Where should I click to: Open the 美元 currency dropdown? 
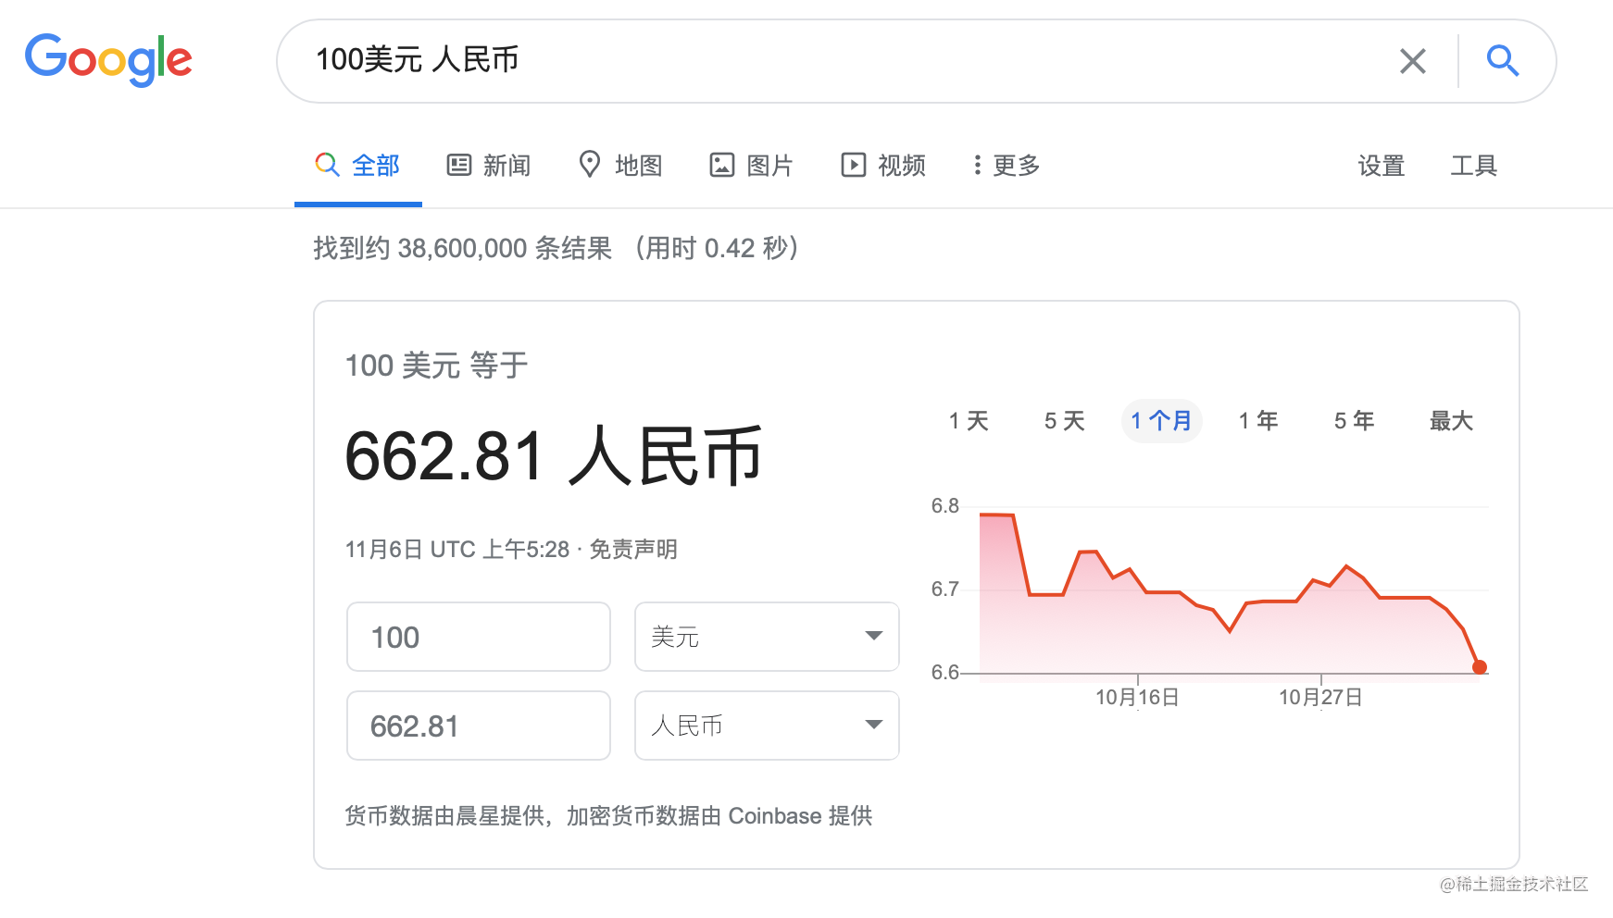pyautogui.click(x=767, y=637)
